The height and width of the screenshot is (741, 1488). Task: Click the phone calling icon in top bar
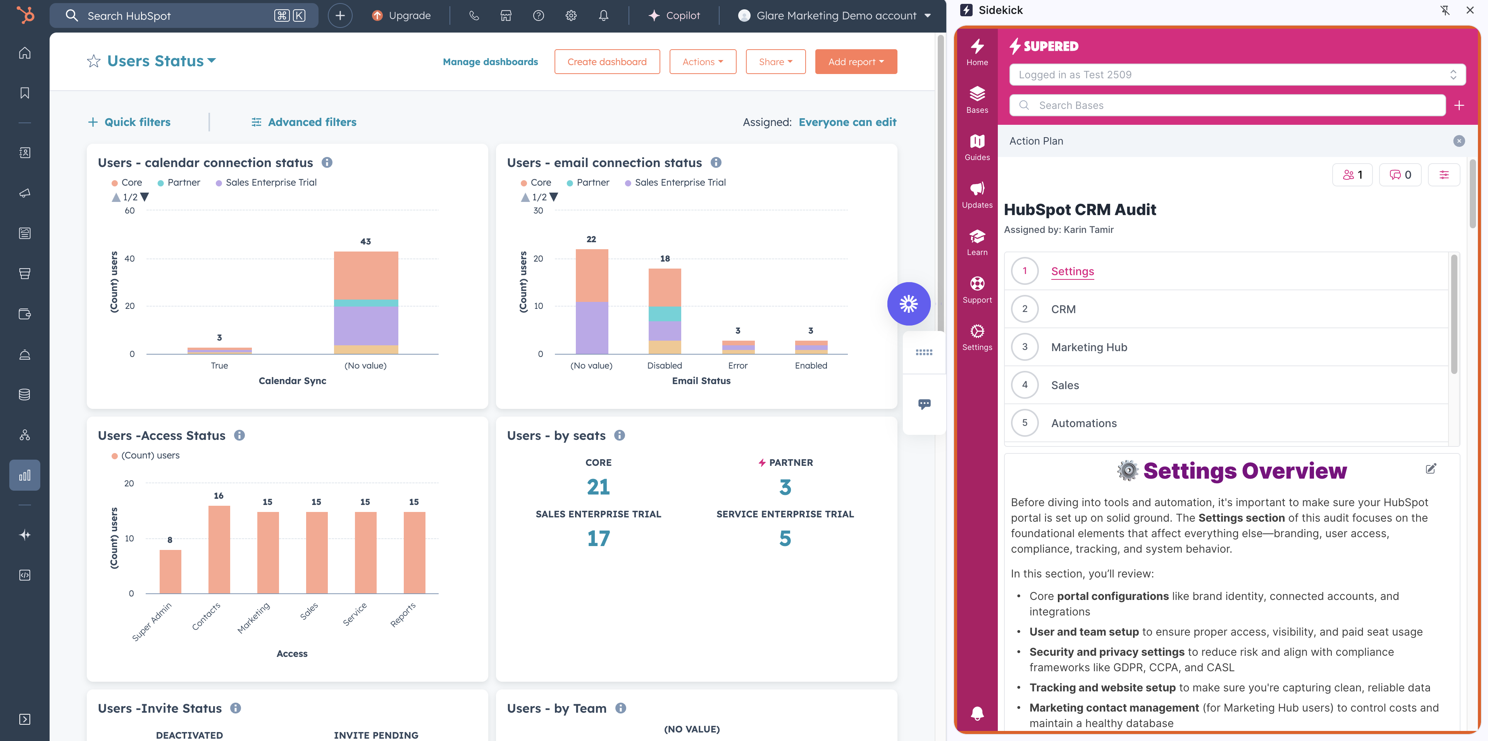click(x=474, y=16)
